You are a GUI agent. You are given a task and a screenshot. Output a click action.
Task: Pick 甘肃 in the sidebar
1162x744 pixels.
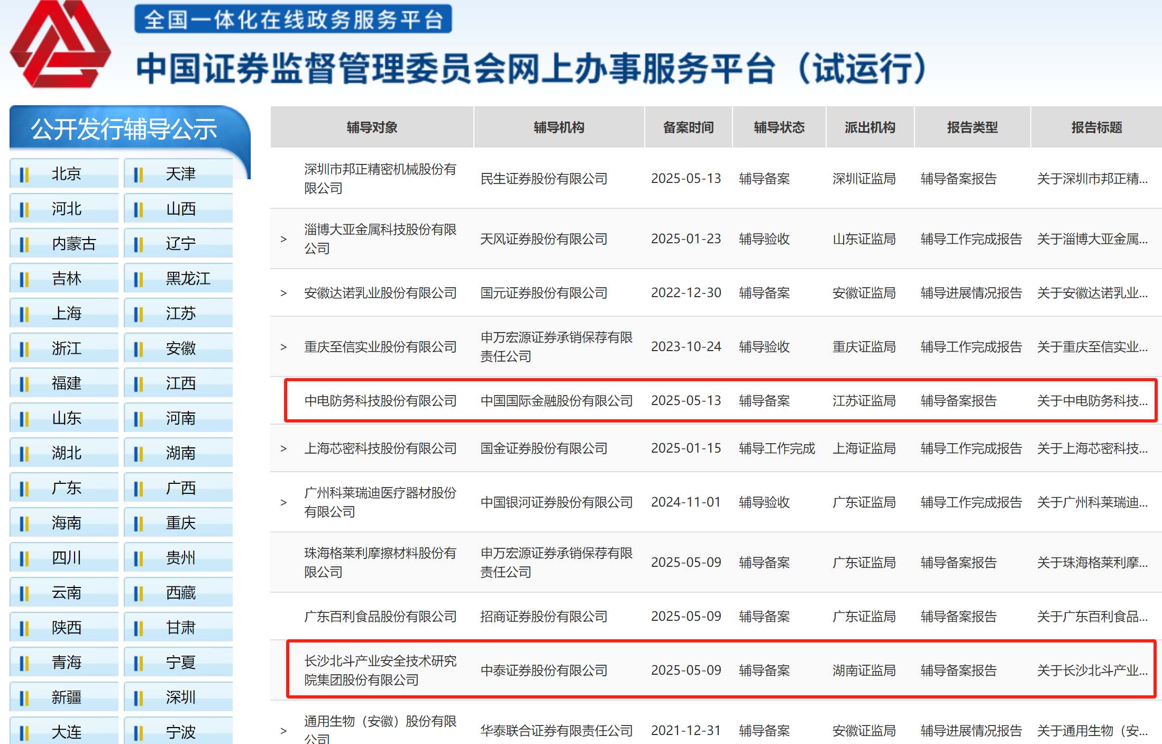coord(178,627)
